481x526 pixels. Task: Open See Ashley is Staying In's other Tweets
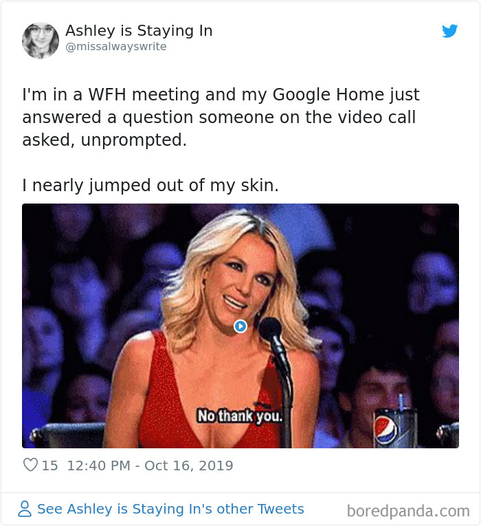click(x=170, y=509)
